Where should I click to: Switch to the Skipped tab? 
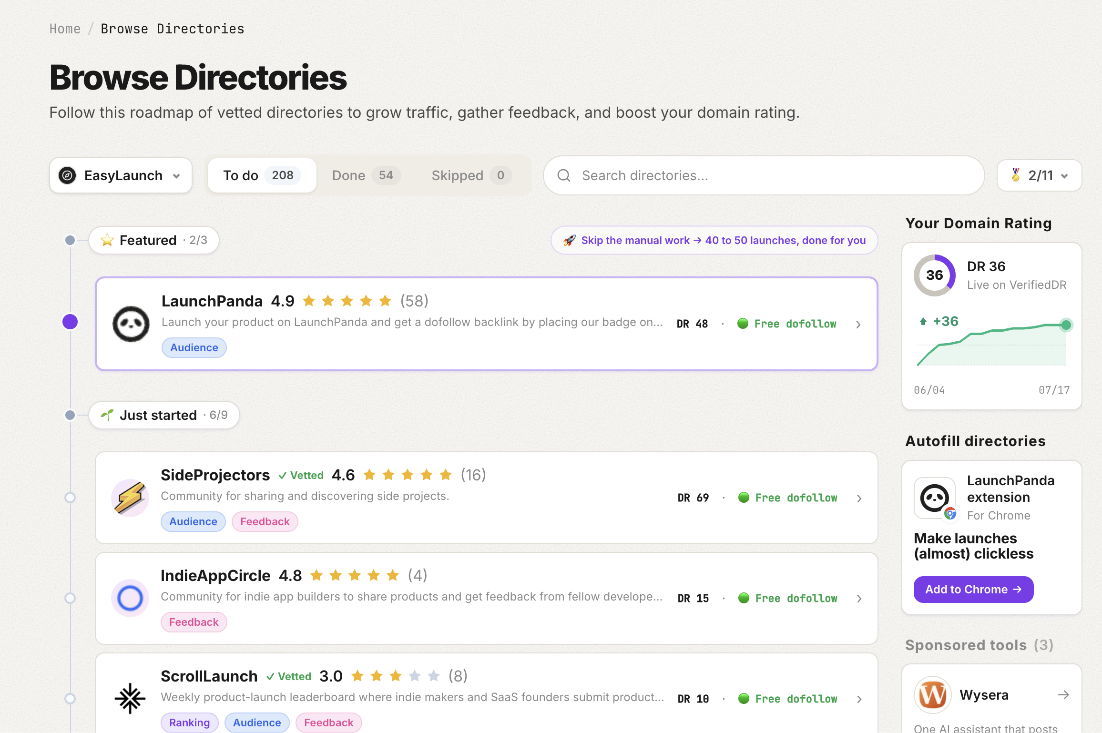tap(471, 175)
